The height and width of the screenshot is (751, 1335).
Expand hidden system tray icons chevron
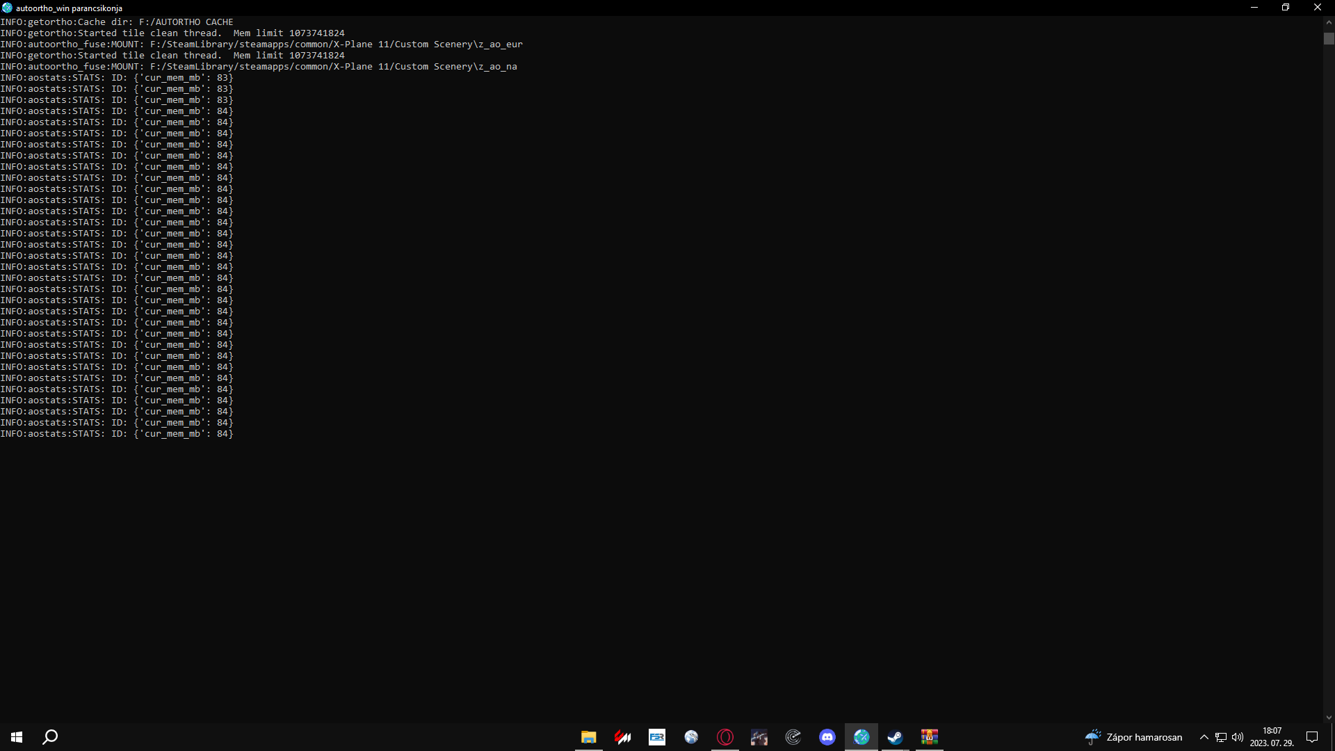(1204, 737)
